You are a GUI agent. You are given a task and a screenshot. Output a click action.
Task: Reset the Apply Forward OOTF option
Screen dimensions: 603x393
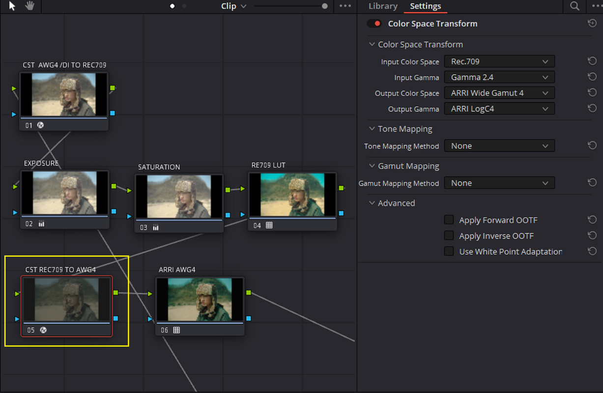pyautogui.click(x=592, y=220)
